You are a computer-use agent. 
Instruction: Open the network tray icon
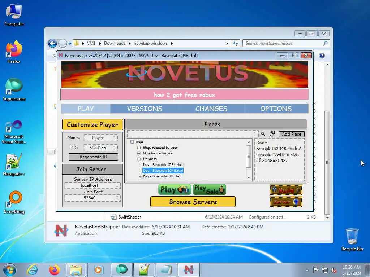[x=325, y=271]
